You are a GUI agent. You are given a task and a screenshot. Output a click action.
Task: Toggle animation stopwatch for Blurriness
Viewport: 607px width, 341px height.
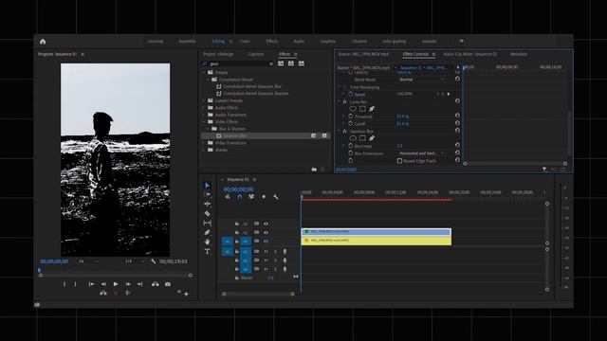coord(350,145)
